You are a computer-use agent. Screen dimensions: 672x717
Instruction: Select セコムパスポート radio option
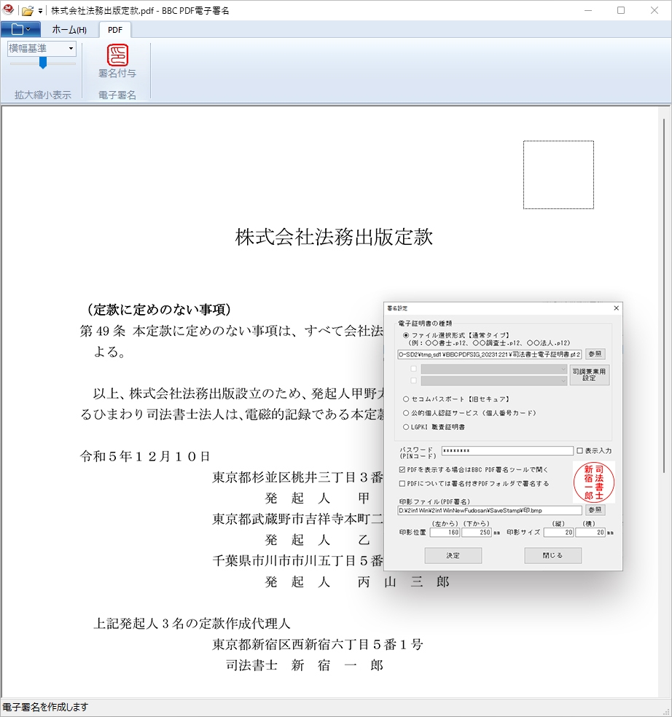click(x=406, y=399)
